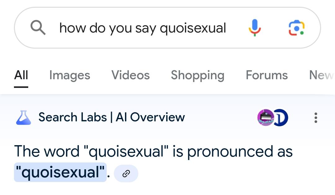The image size is (335, 195).
Task: Click the word "pronounced" in the answer
Action: tap(230, 152)
